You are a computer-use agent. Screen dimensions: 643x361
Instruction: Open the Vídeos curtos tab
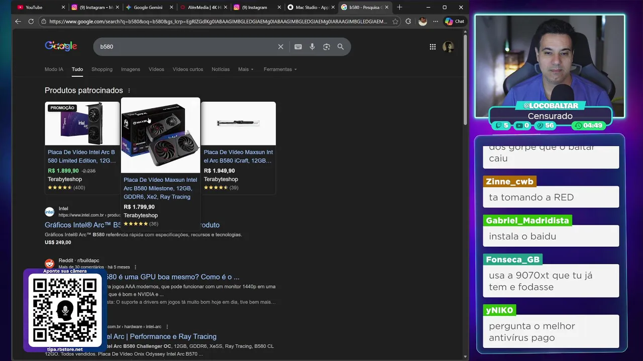[188, 69]
